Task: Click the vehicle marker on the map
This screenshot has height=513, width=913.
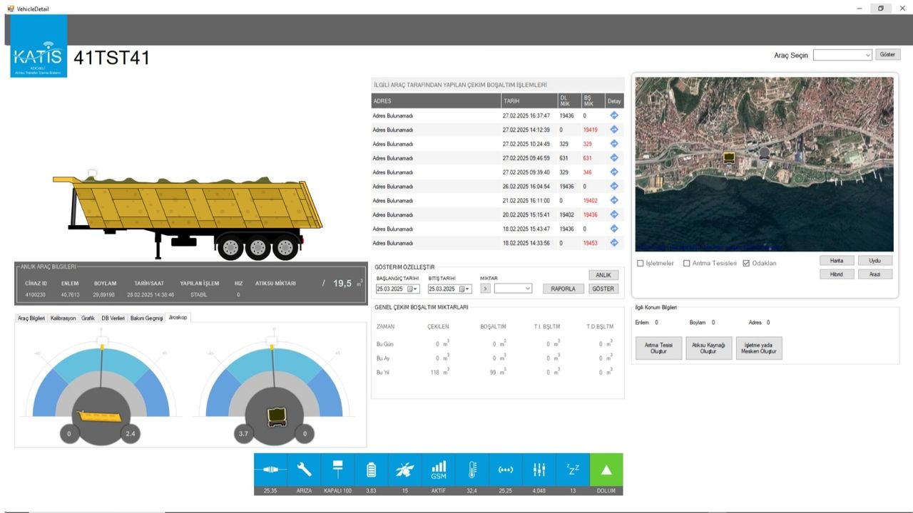Action: point(729,157)
